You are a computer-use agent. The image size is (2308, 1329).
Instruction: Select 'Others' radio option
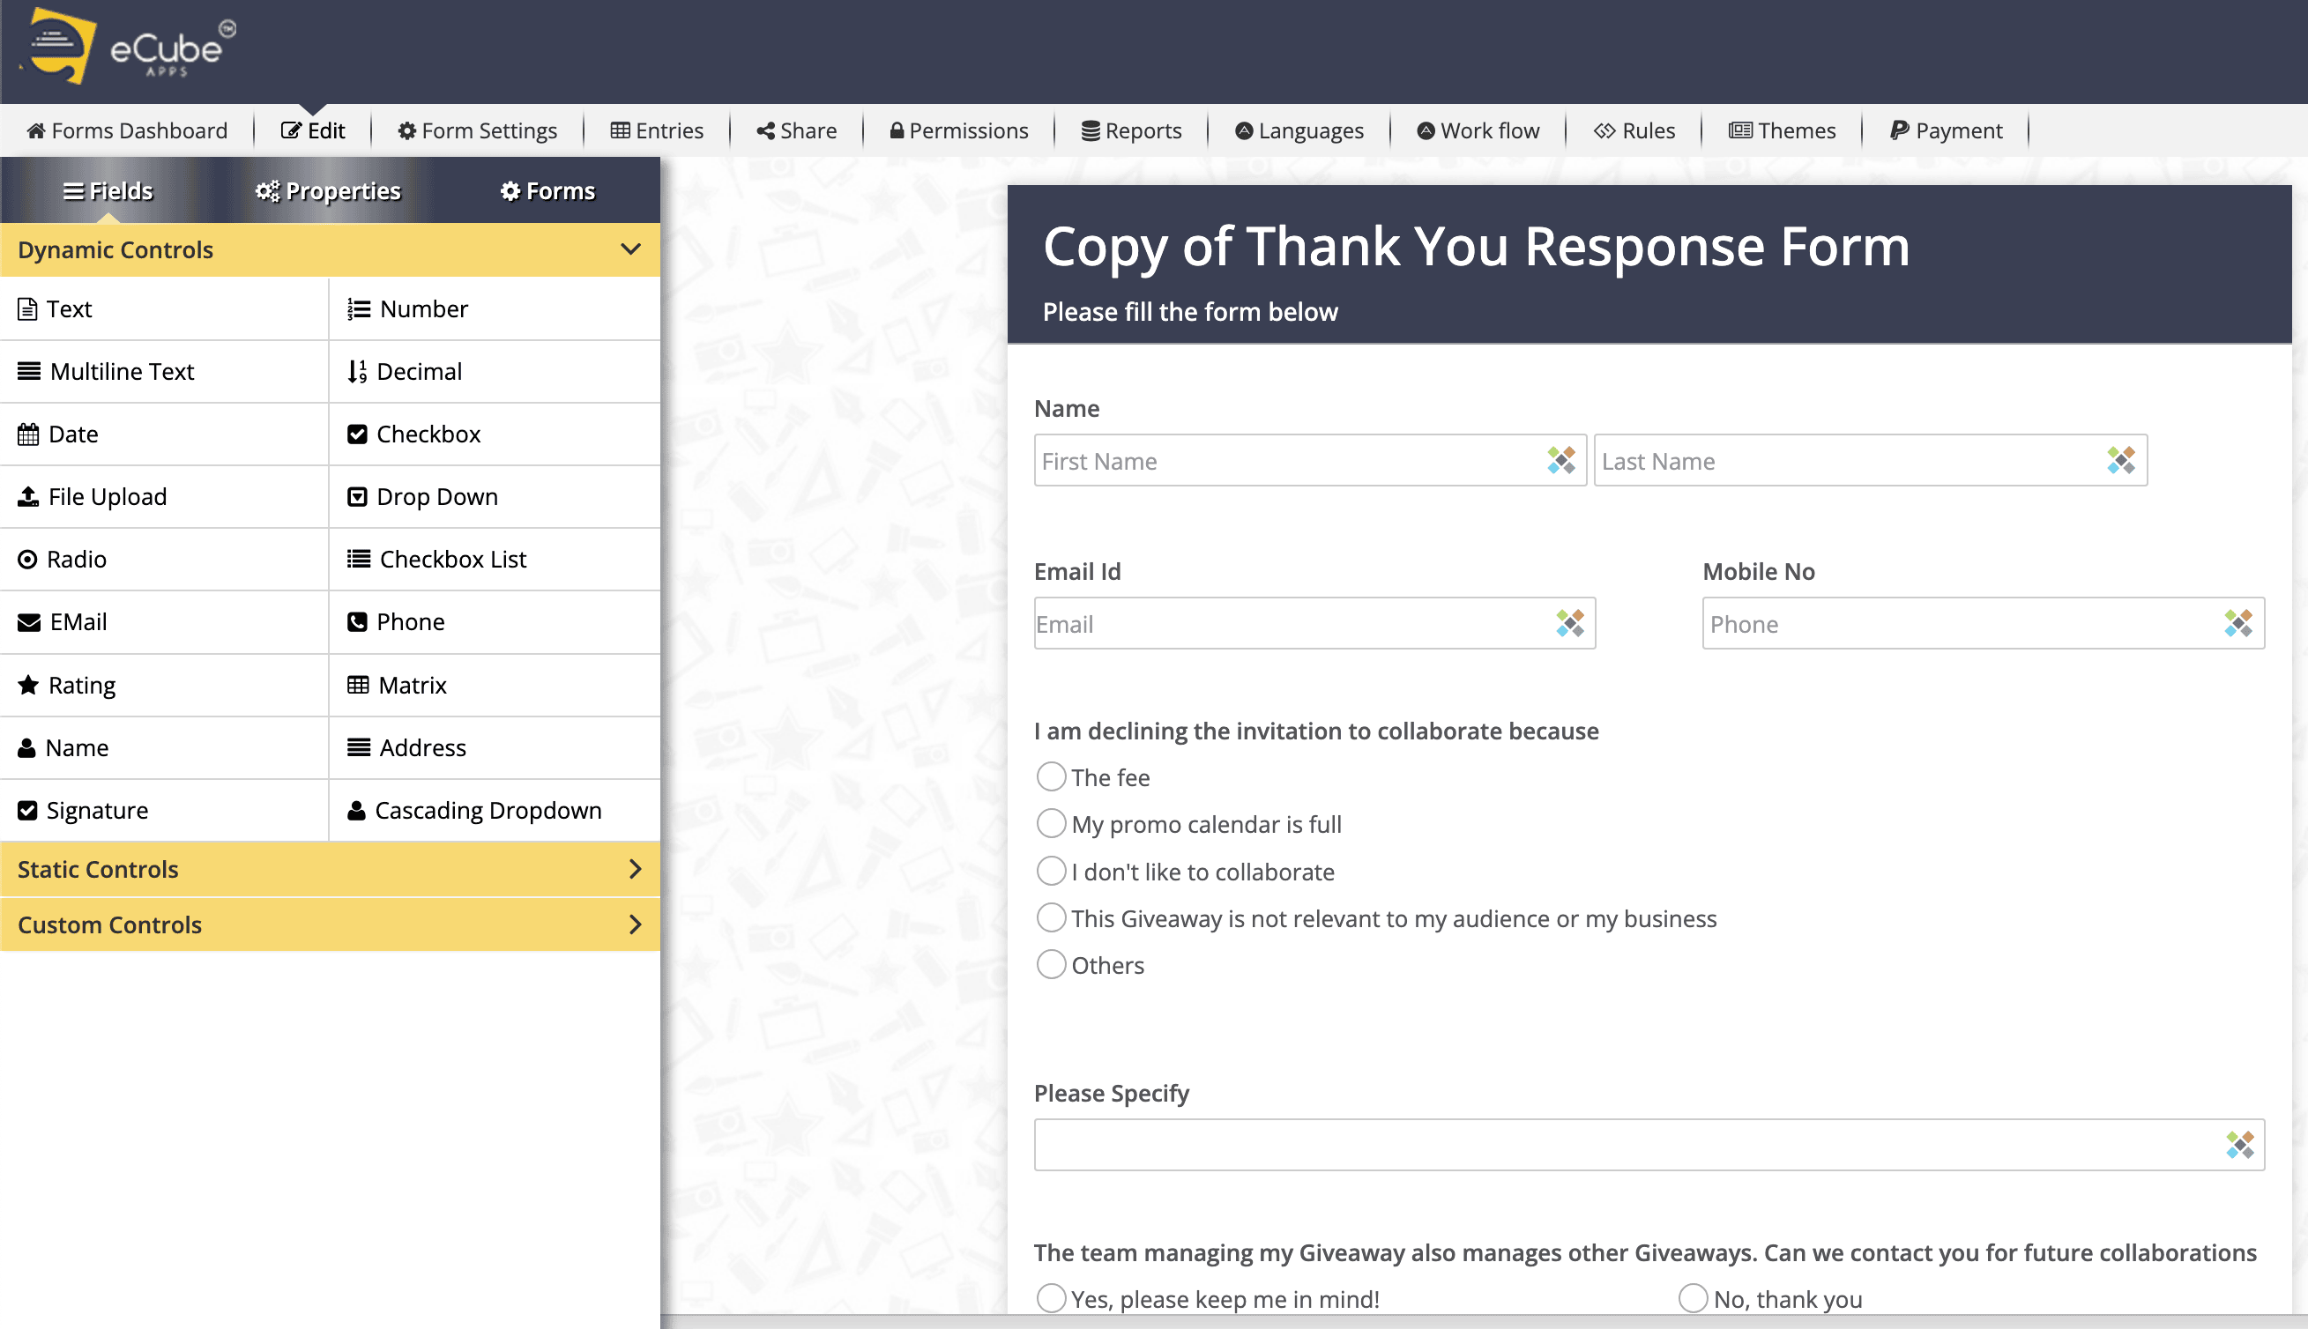1051,965
